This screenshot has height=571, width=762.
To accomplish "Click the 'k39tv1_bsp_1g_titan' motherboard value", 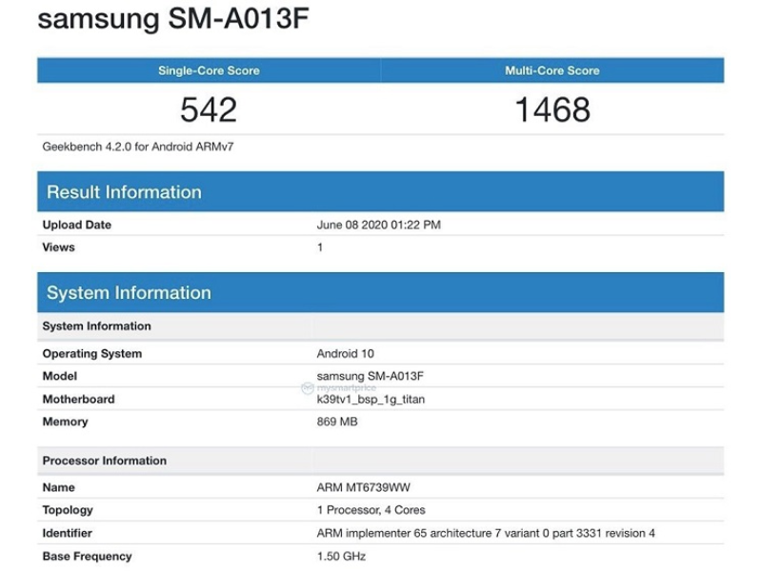I will point(371,399).
